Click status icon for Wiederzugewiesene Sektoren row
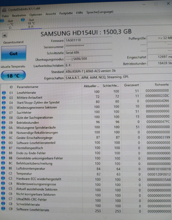172x220 pixels. (4, 108)
